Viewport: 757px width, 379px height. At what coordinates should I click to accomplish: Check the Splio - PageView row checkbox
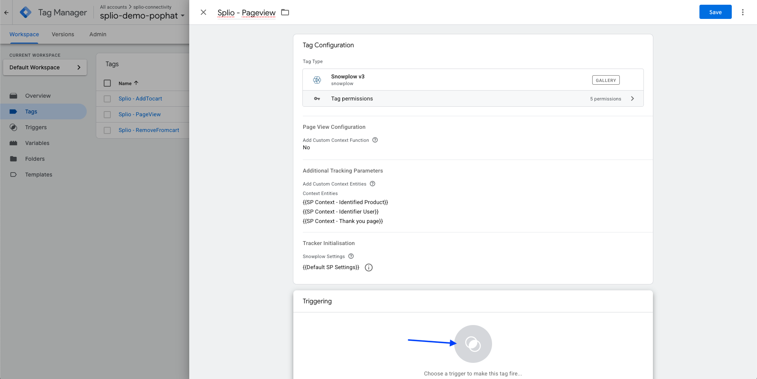[x=107, y=115]
